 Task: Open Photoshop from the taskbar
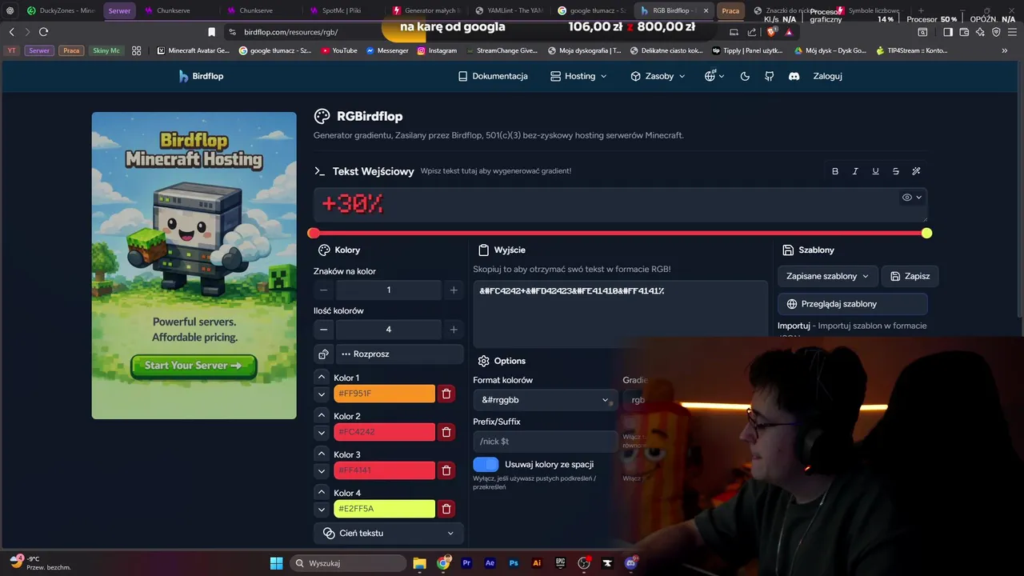pyautogui.click(x=514, y=563)
